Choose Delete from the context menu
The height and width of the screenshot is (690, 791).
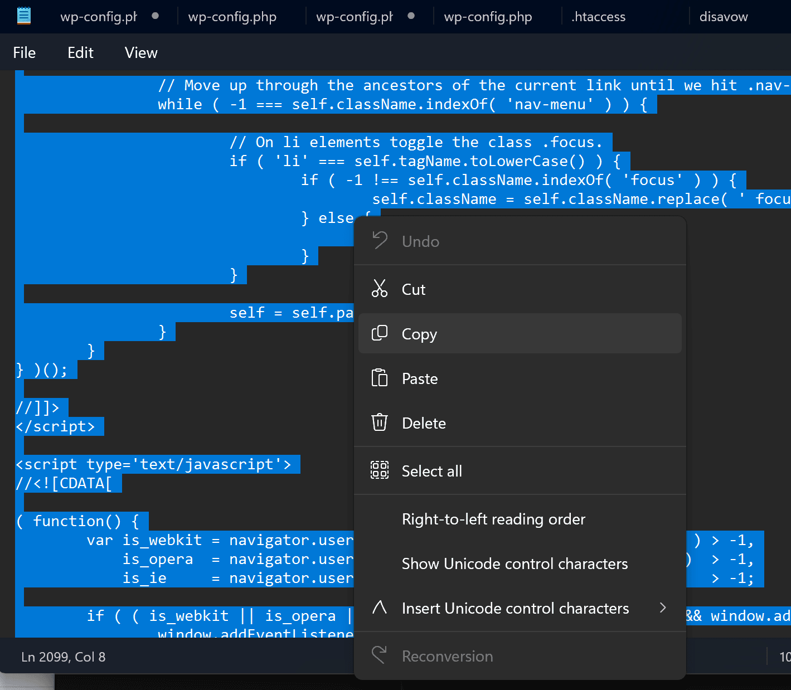pos(520,422)
